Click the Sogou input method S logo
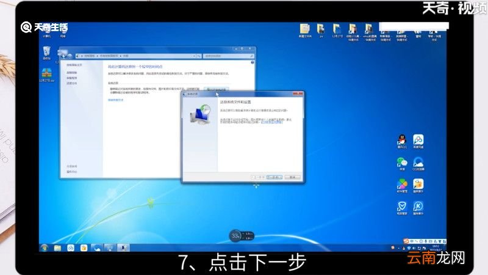The height and width of the screenshot is (275, 488). pos(406,241)
